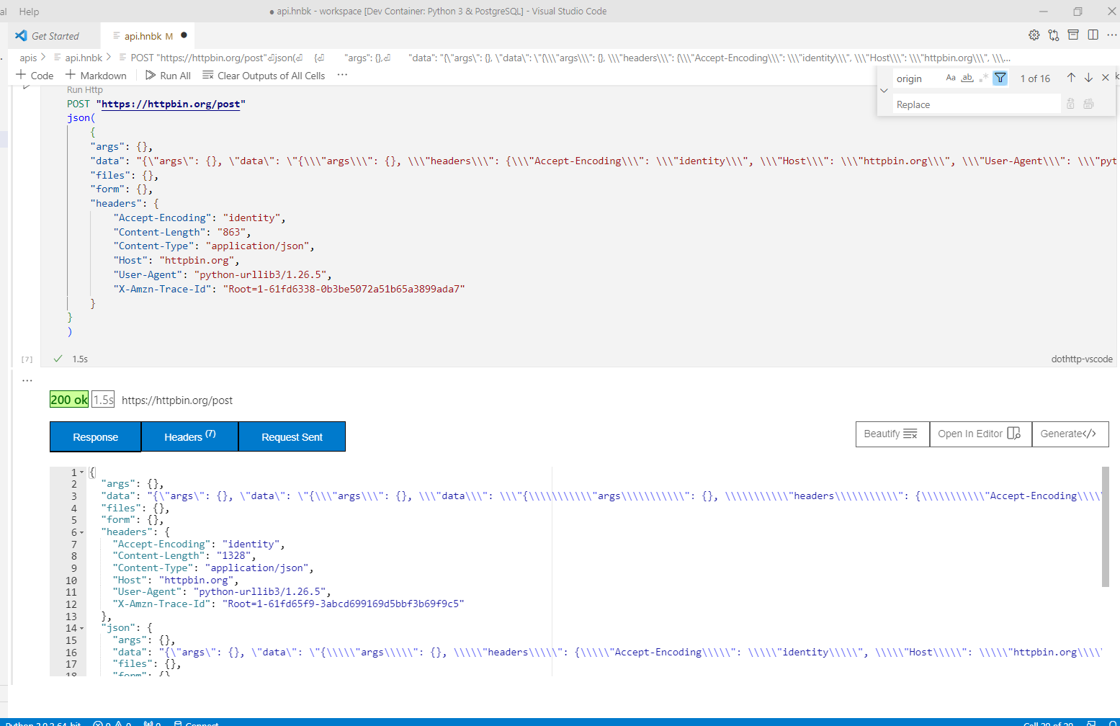Image resolution: width=1120 pixels, height=726 pixels.
Task: Switch to the Response tab
Action: tap(95, 437)
